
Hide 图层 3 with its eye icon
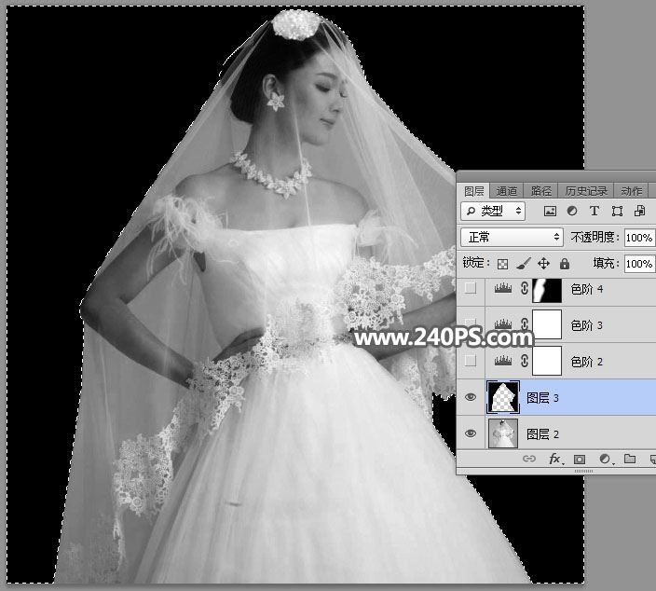coord(471,398)
